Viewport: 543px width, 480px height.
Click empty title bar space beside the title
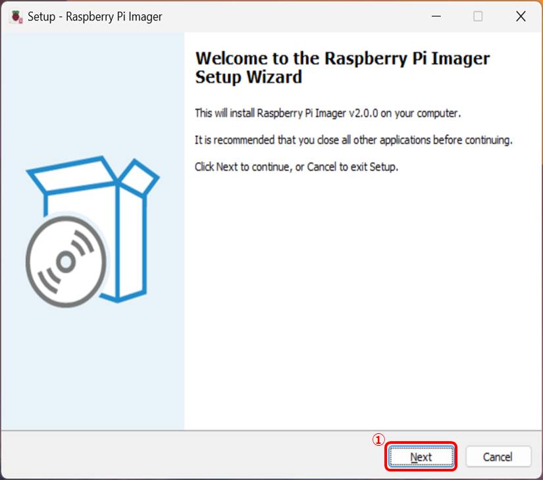(296, 16)
